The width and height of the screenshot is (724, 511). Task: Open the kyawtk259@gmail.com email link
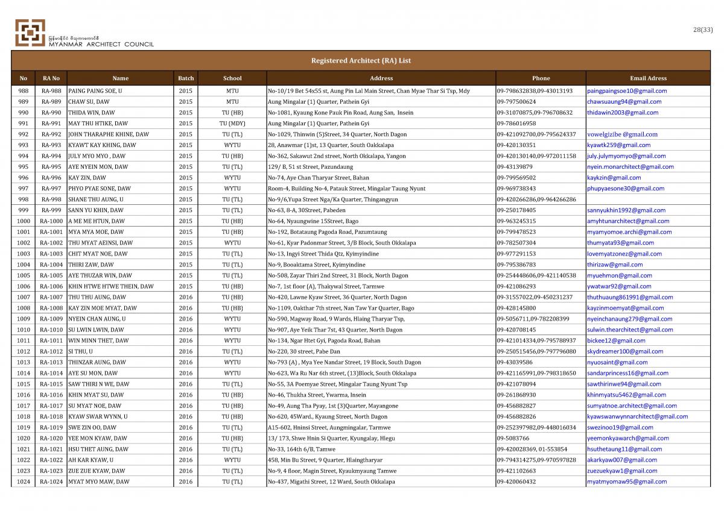[x=618, y=145]
